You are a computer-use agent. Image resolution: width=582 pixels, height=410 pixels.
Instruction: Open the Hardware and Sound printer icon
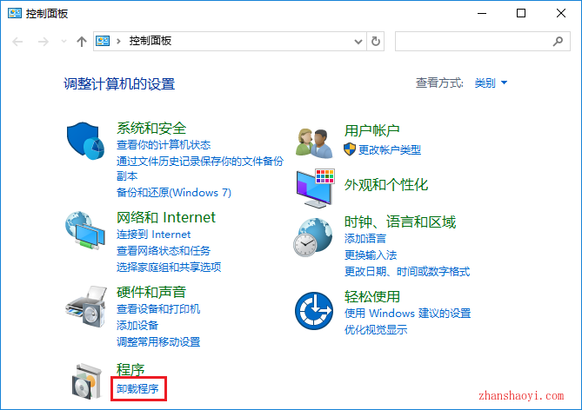[x=86, y=307]
